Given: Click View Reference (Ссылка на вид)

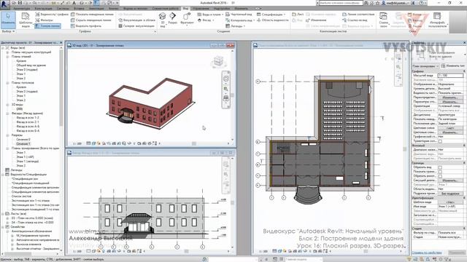Looking at the screenshot, I should point(355,20).
